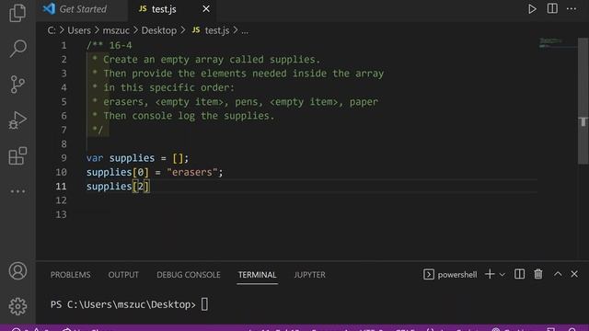589x331 pixels.
Task: Close the test.js tab
Action: [206, 8]
